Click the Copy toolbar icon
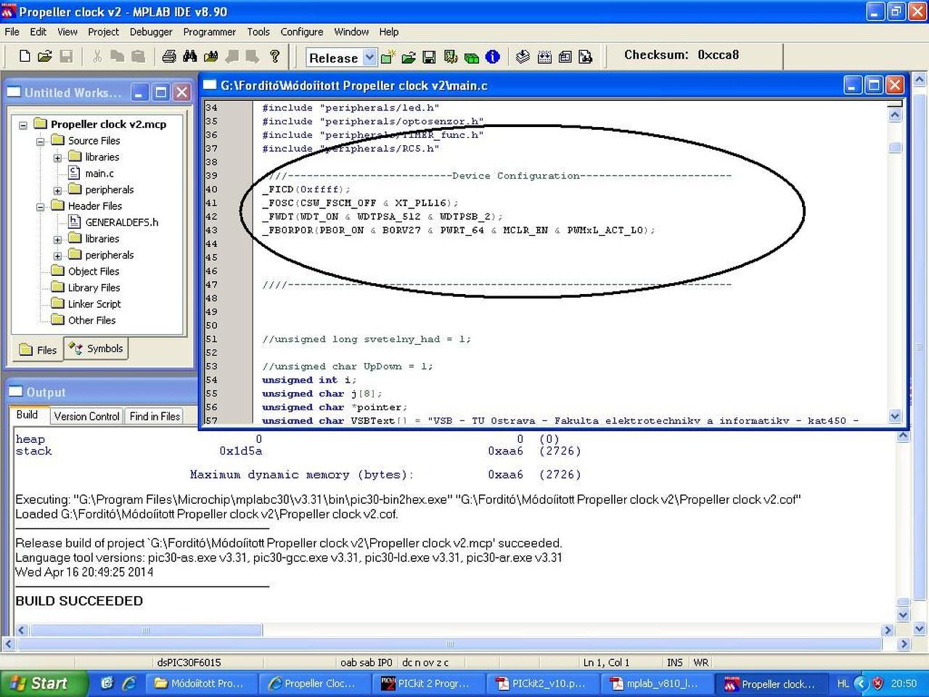This screenshot has width=929, height=697. tap(117, 56)
